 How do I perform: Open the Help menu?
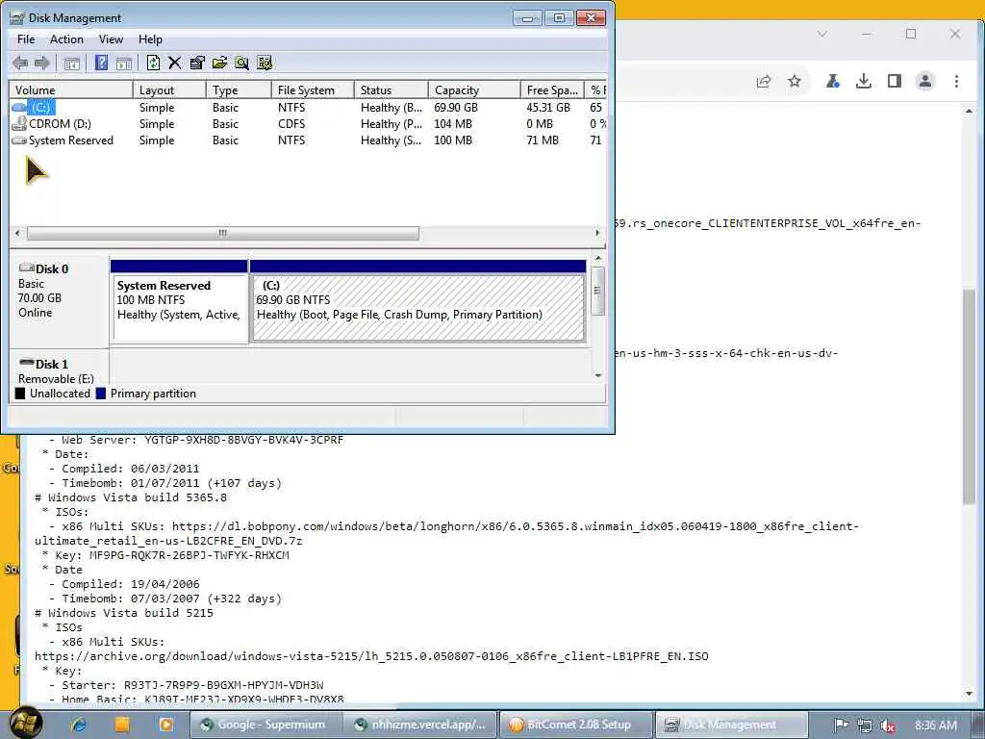150,38
